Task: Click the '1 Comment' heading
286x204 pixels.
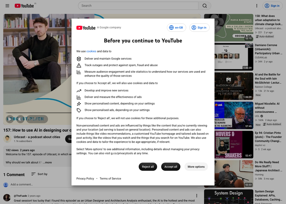Action: click(x=14, y=175)
